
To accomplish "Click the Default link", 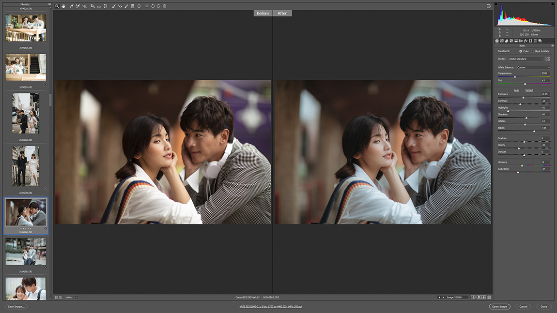I will coord(529,90).
